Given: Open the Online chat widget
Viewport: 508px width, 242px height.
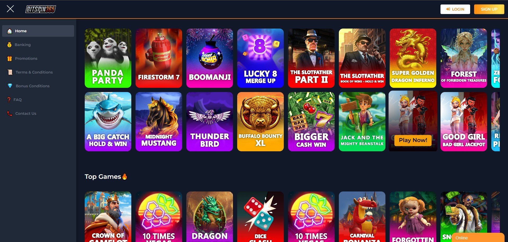Looking at the screenshot, I should (478, 238).
